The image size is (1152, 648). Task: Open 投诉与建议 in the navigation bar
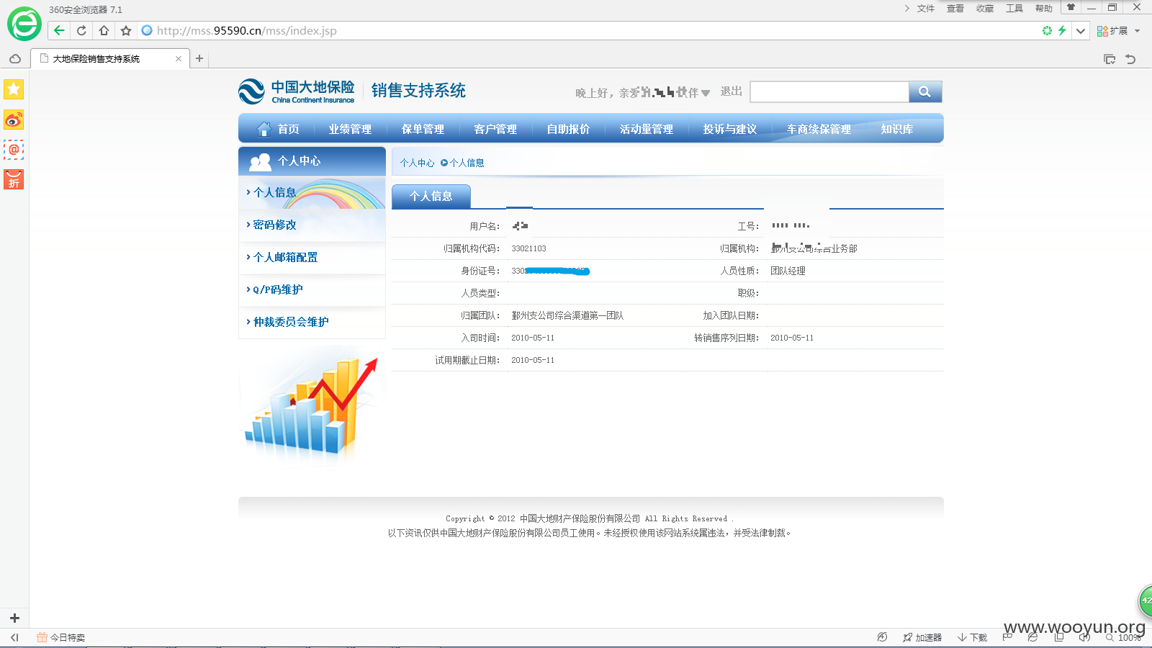[730, 129]
